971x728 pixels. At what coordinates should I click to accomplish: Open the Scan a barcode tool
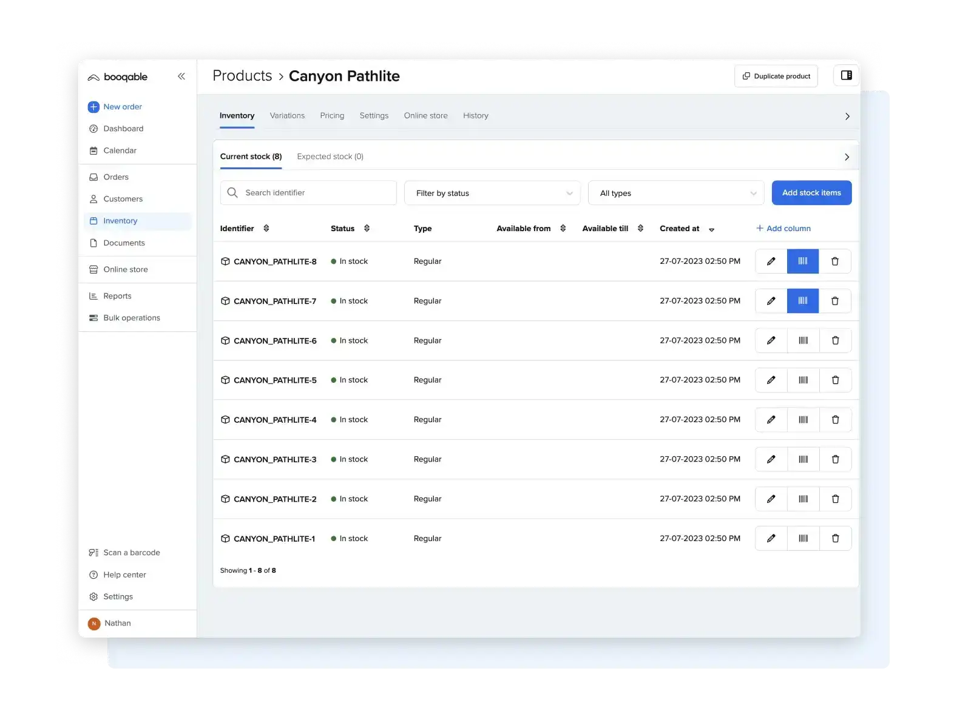131,552
